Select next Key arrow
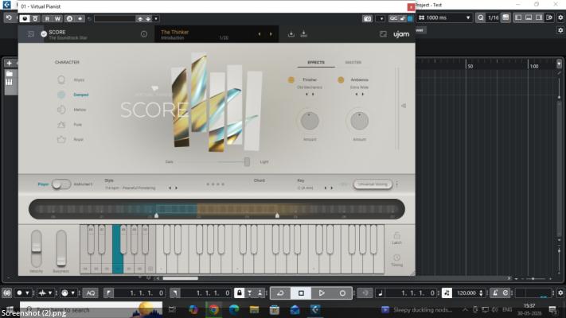 332,188
